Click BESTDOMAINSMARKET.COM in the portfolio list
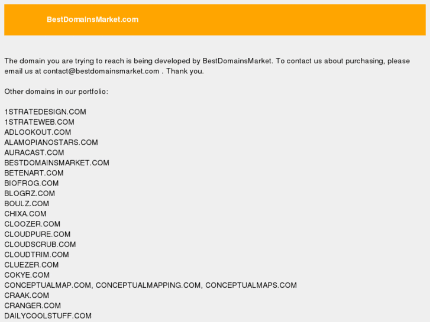The width and height of the screenshot is (430, 322). pyautogui.click(x=57, y=163)
